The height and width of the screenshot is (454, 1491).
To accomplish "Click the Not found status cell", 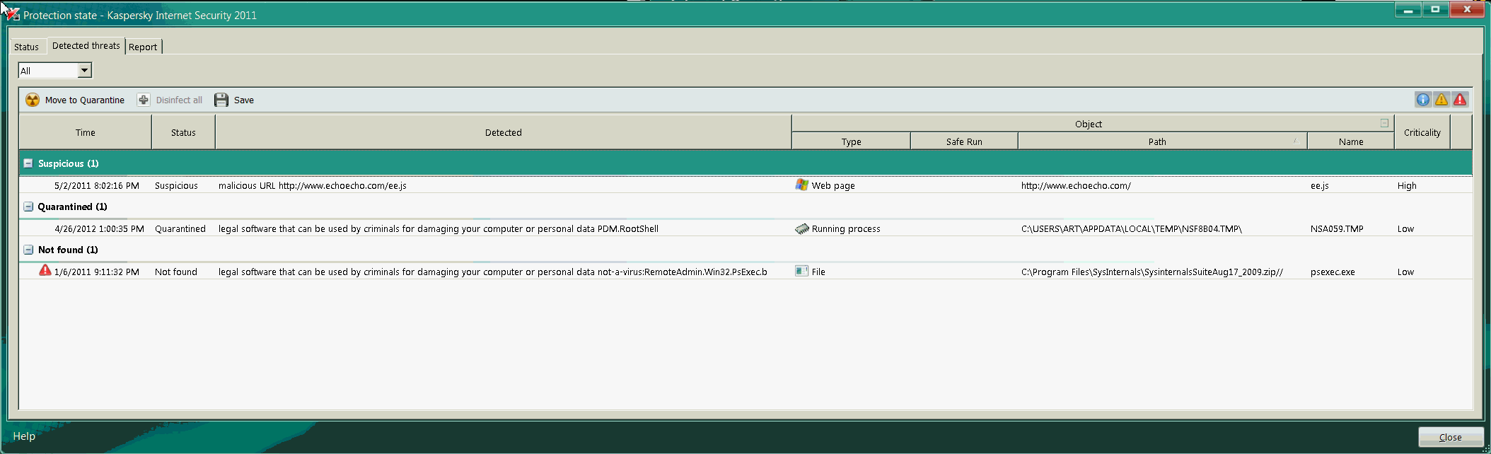I will tap(176, 272).
